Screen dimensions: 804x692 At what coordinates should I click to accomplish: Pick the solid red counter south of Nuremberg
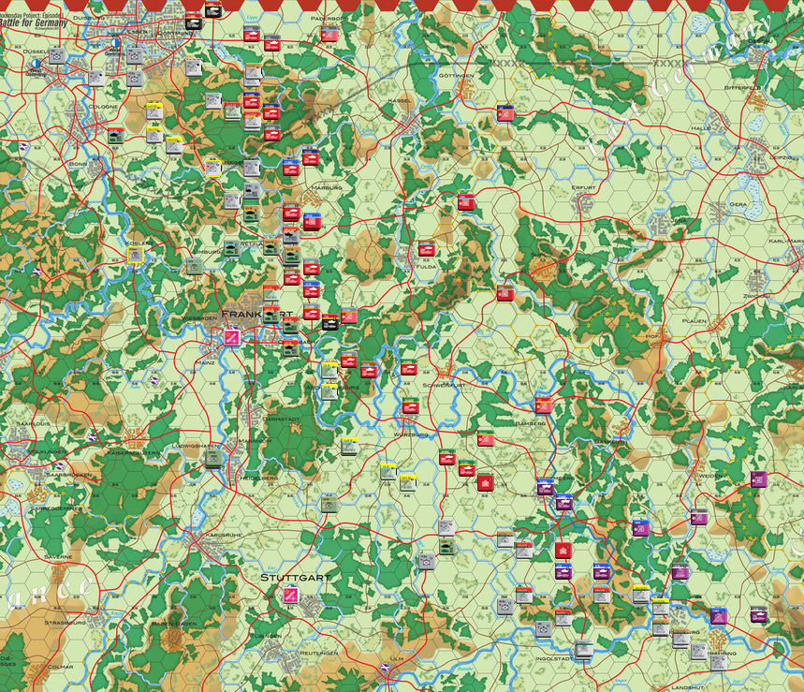point(563,550)
